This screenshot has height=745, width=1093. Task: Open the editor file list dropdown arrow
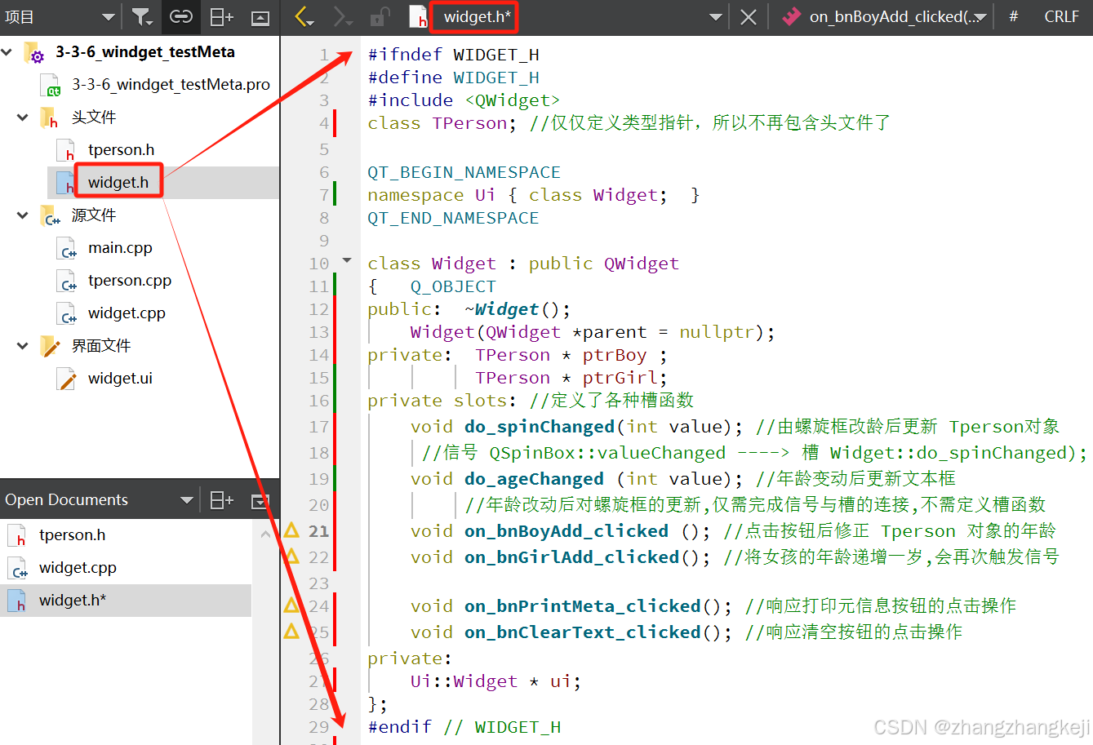pyautogui.click(x=715, y=17)
